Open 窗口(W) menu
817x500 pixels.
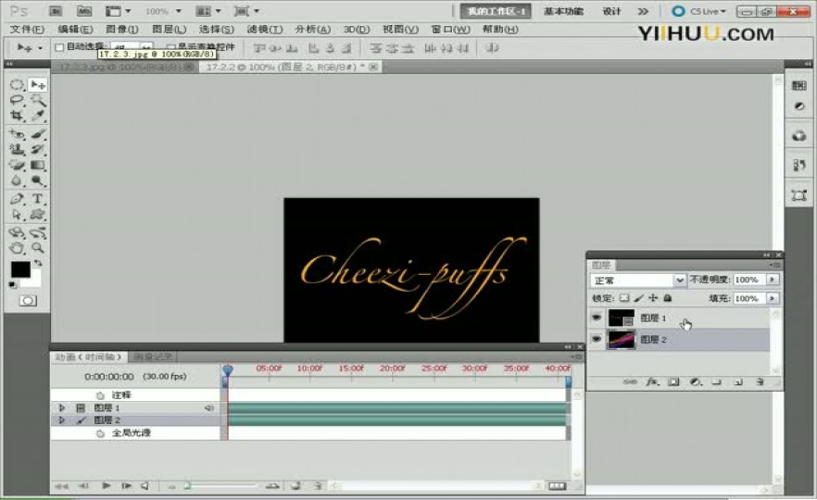point(450,30)
